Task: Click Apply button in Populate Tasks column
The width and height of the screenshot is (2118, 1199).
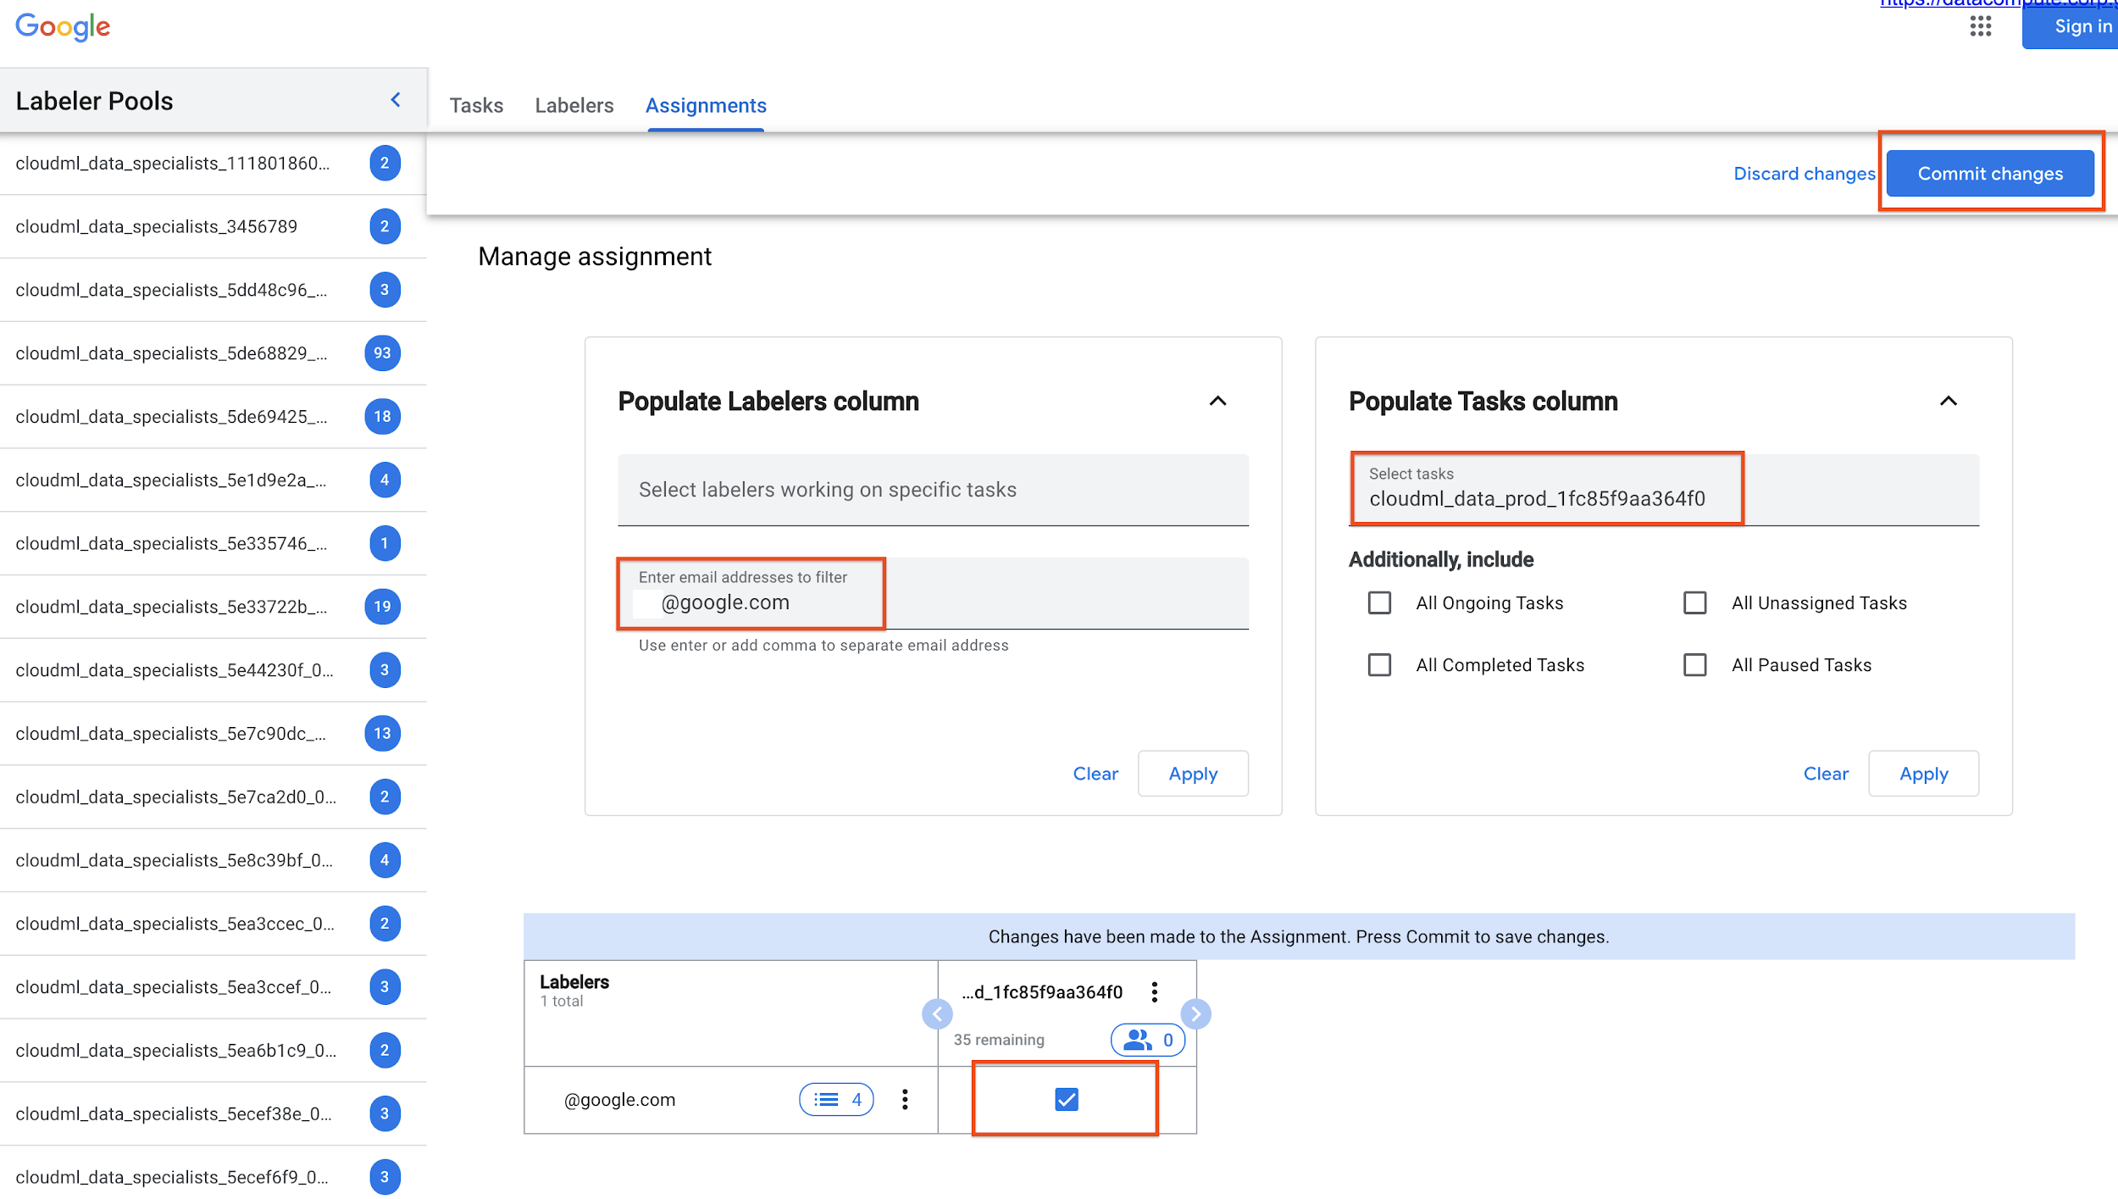Action: tap(1923, 773)
